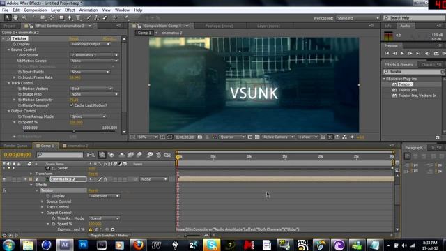
Task: Select the Clone Stamp tool
Action: (x=97, y=17)
